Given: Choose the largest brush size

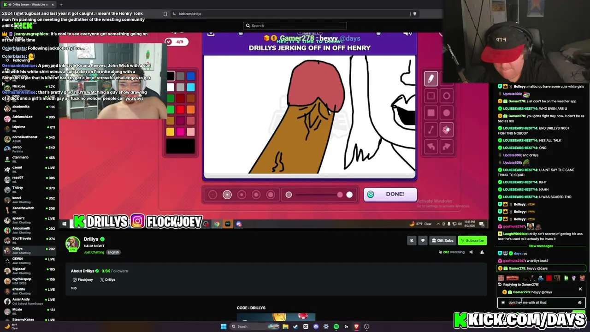Looking at the screenshot, I should click(271, 195).
